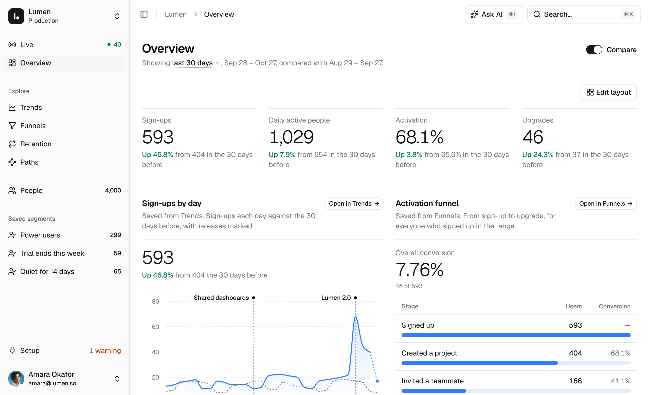The width and height of the screenshot is (649, 395).
Task: Click the Shared dashboards release marker
Action: [253, 298]
